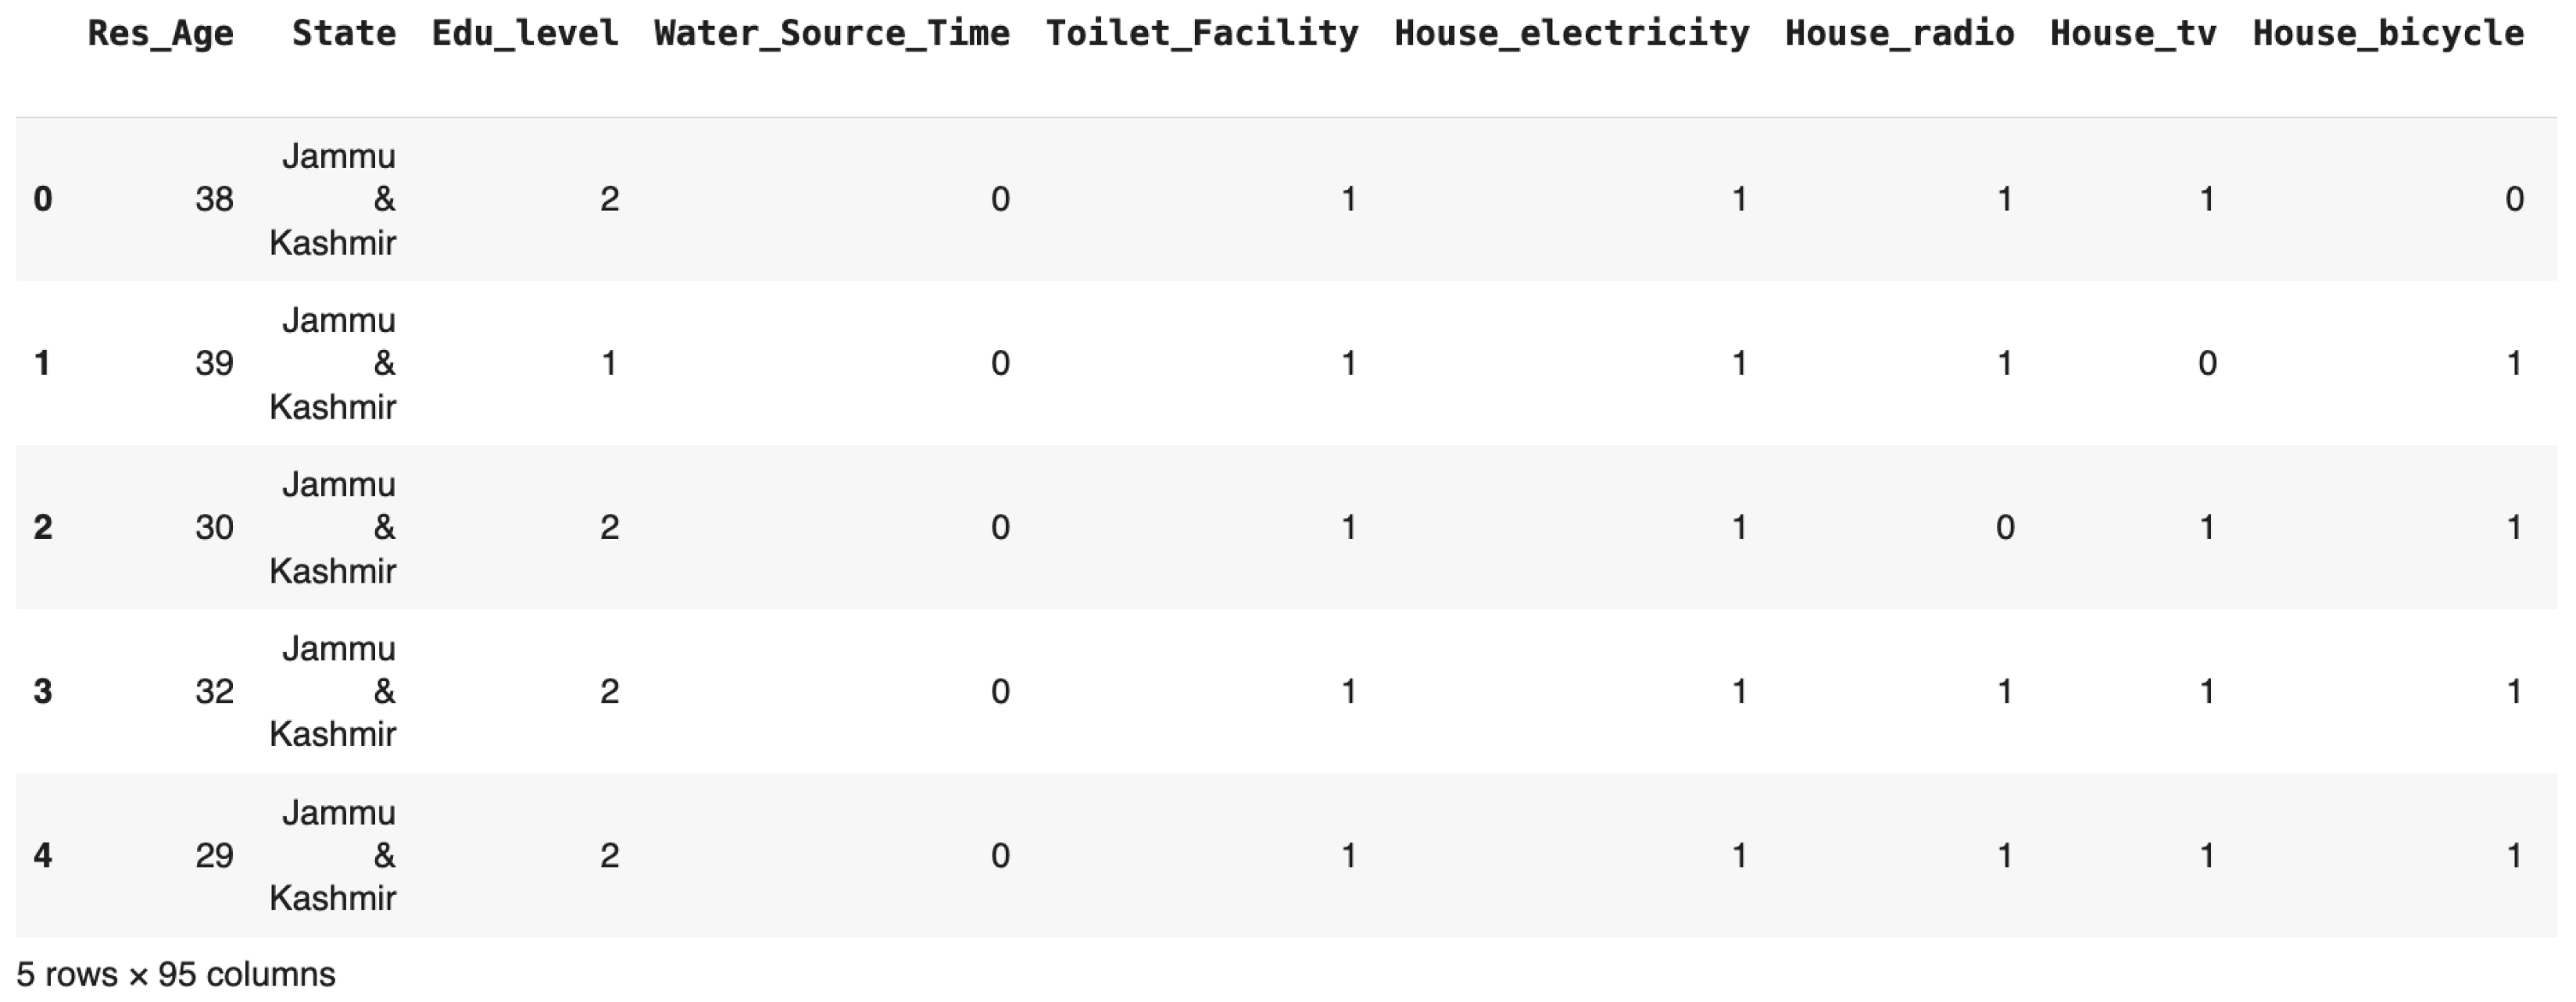Click row index 0
This screenshot has height=1002, width=2576.
[x=43, y=199]
